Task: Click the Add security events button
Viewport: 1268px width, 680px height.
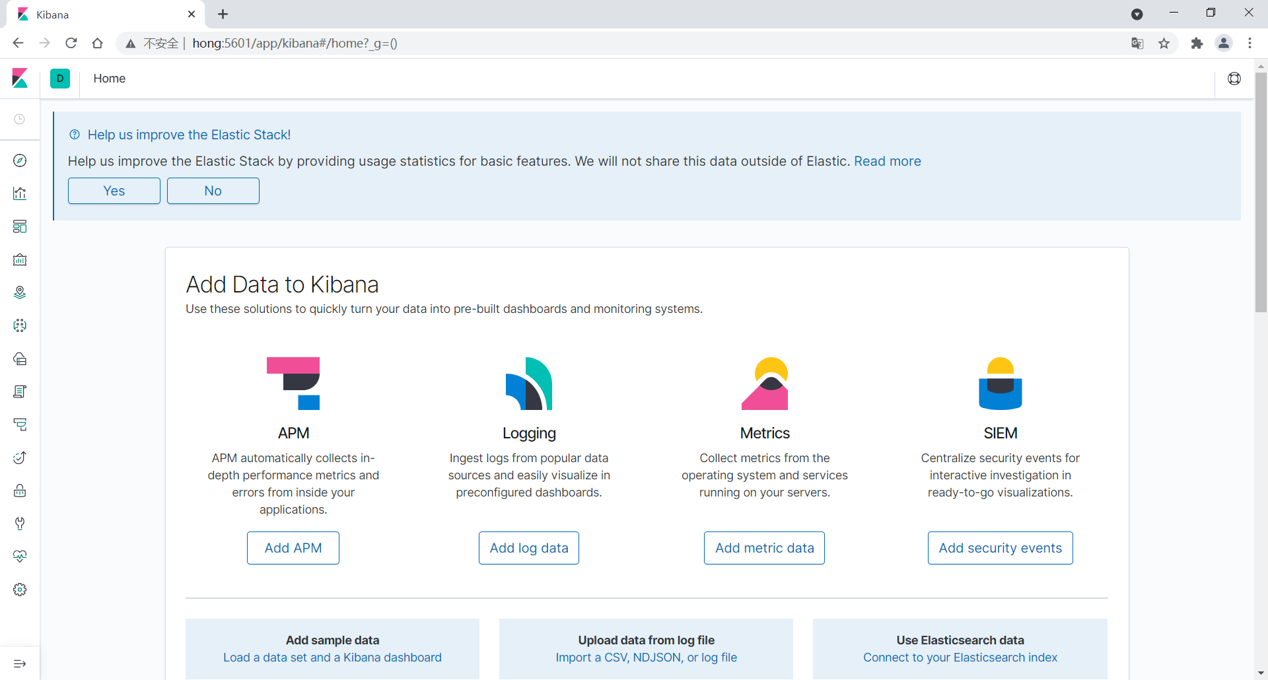Action: 1001,548
